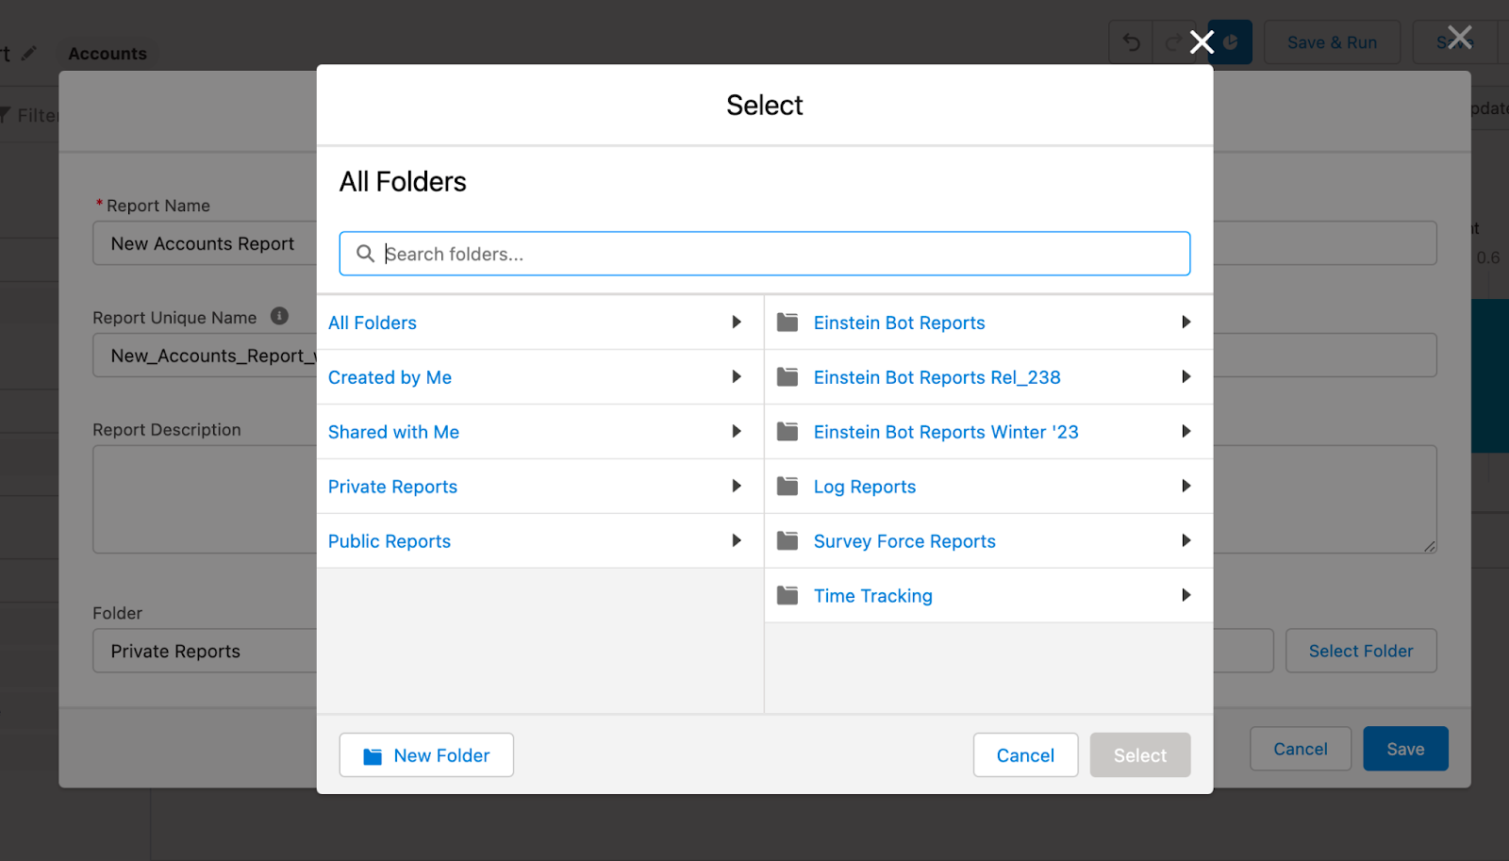
Task: Close the background Save Report dialog X
Action: (1459, 38)
